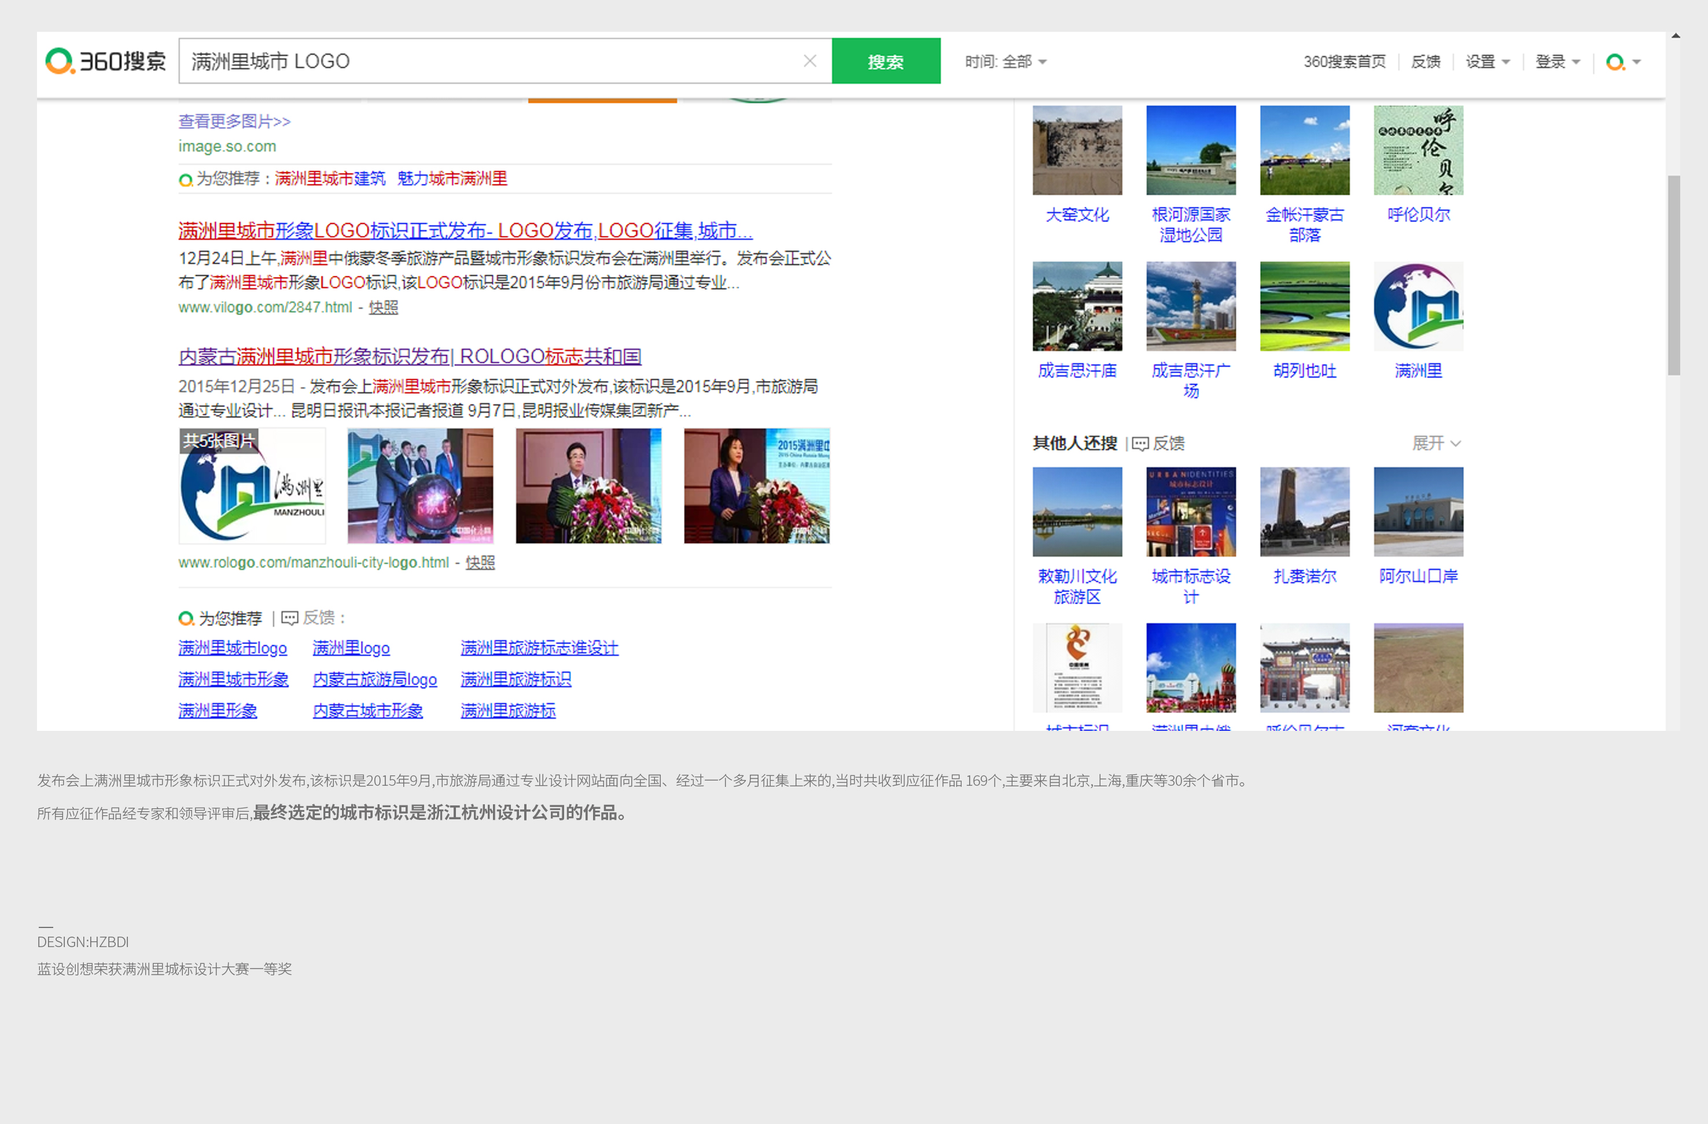Click the feedback icon beside 为您推荐
This screenshot has width=1708, height=1124.
[x=290, y=618]
